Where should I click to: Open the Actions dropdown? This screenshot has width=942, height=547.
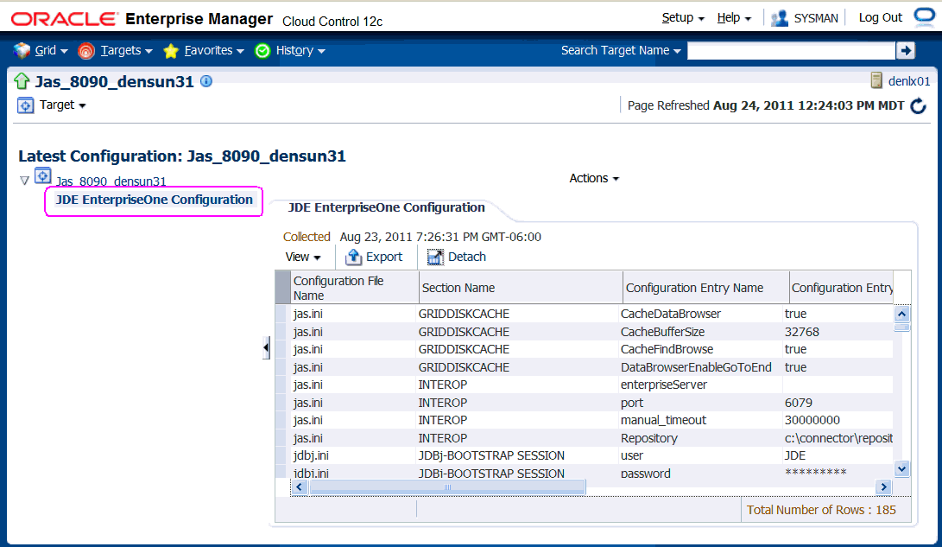point(594,178)
